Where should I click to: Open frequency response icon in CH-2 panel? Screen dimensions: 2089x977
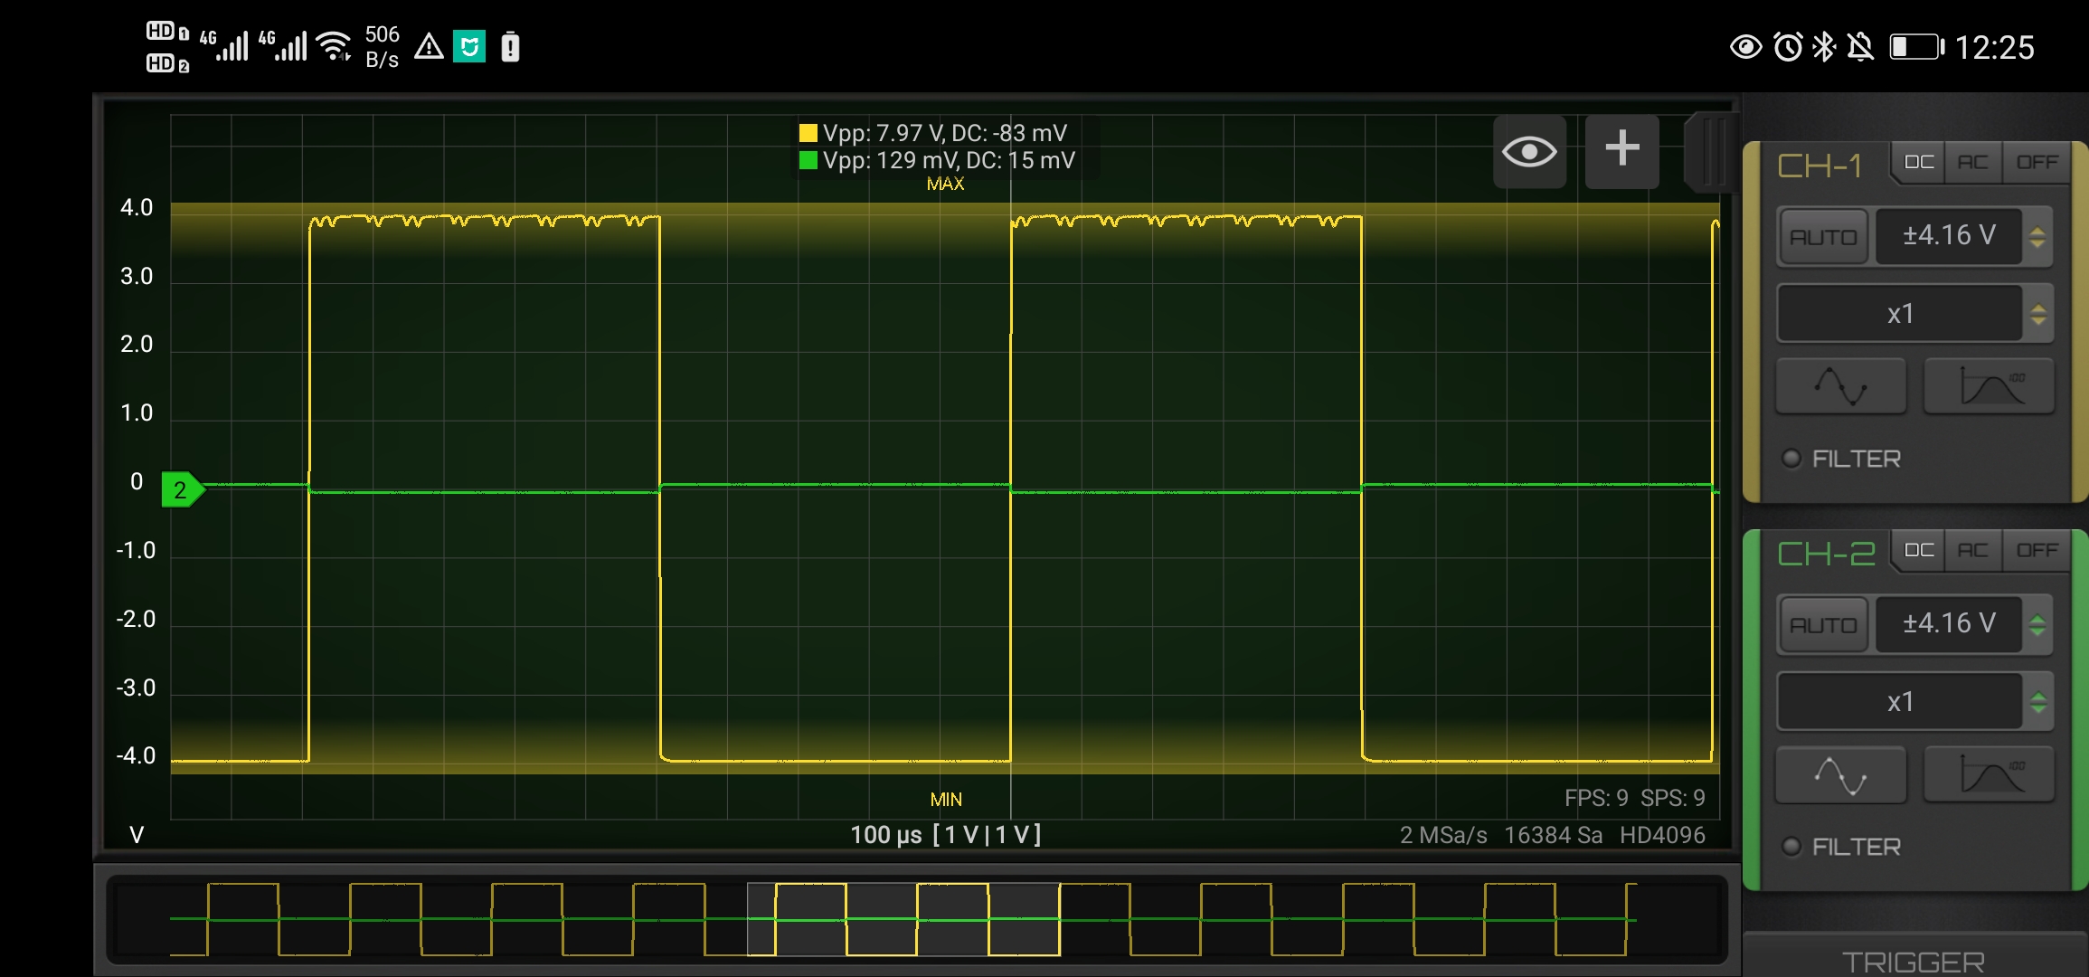coord(1990,775)
